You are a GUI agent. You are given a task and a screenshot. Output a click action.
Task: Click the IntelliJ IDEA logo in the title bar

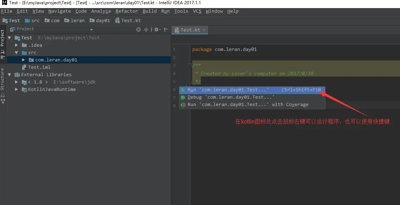tap(4, 3)
